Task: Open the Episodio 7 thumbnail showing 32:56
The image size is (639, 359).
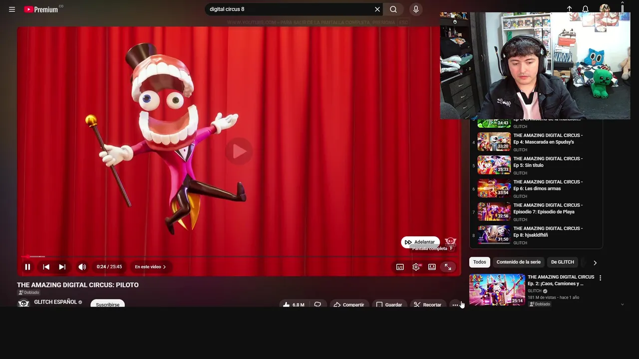Action: click(494, 211)
